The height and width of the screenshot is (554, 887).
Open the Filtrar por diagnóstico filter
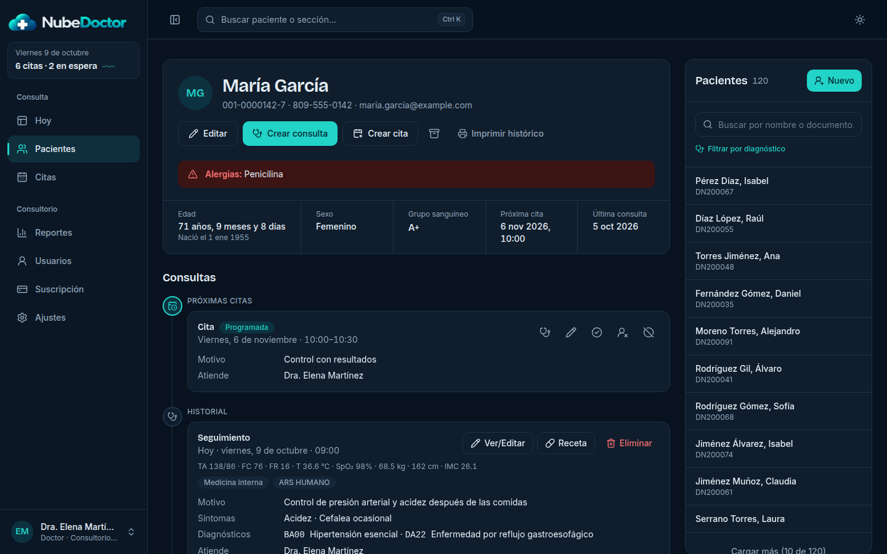tap(740, 149)
